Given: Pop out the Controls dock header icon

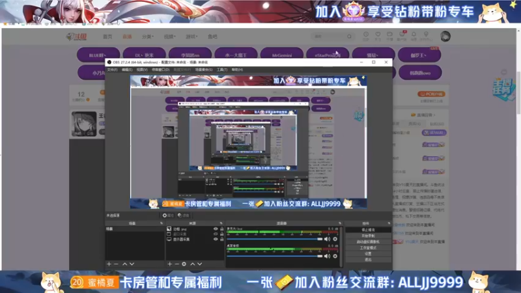Looking at the screenshot, I should click(x=389, y=223).
